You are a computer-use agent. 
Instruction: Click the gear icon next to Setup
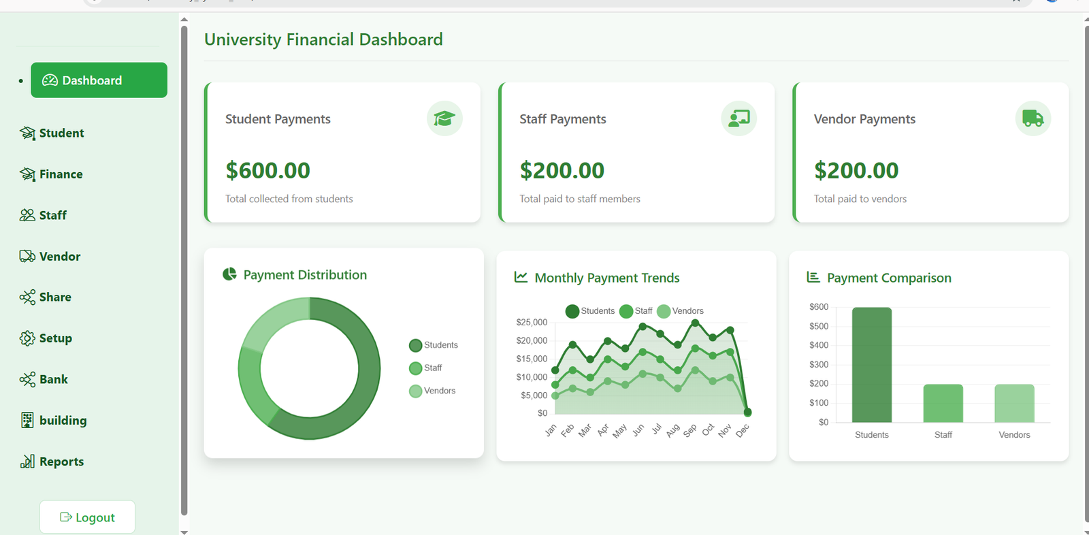pyautogui.click(x=27, y=338)
